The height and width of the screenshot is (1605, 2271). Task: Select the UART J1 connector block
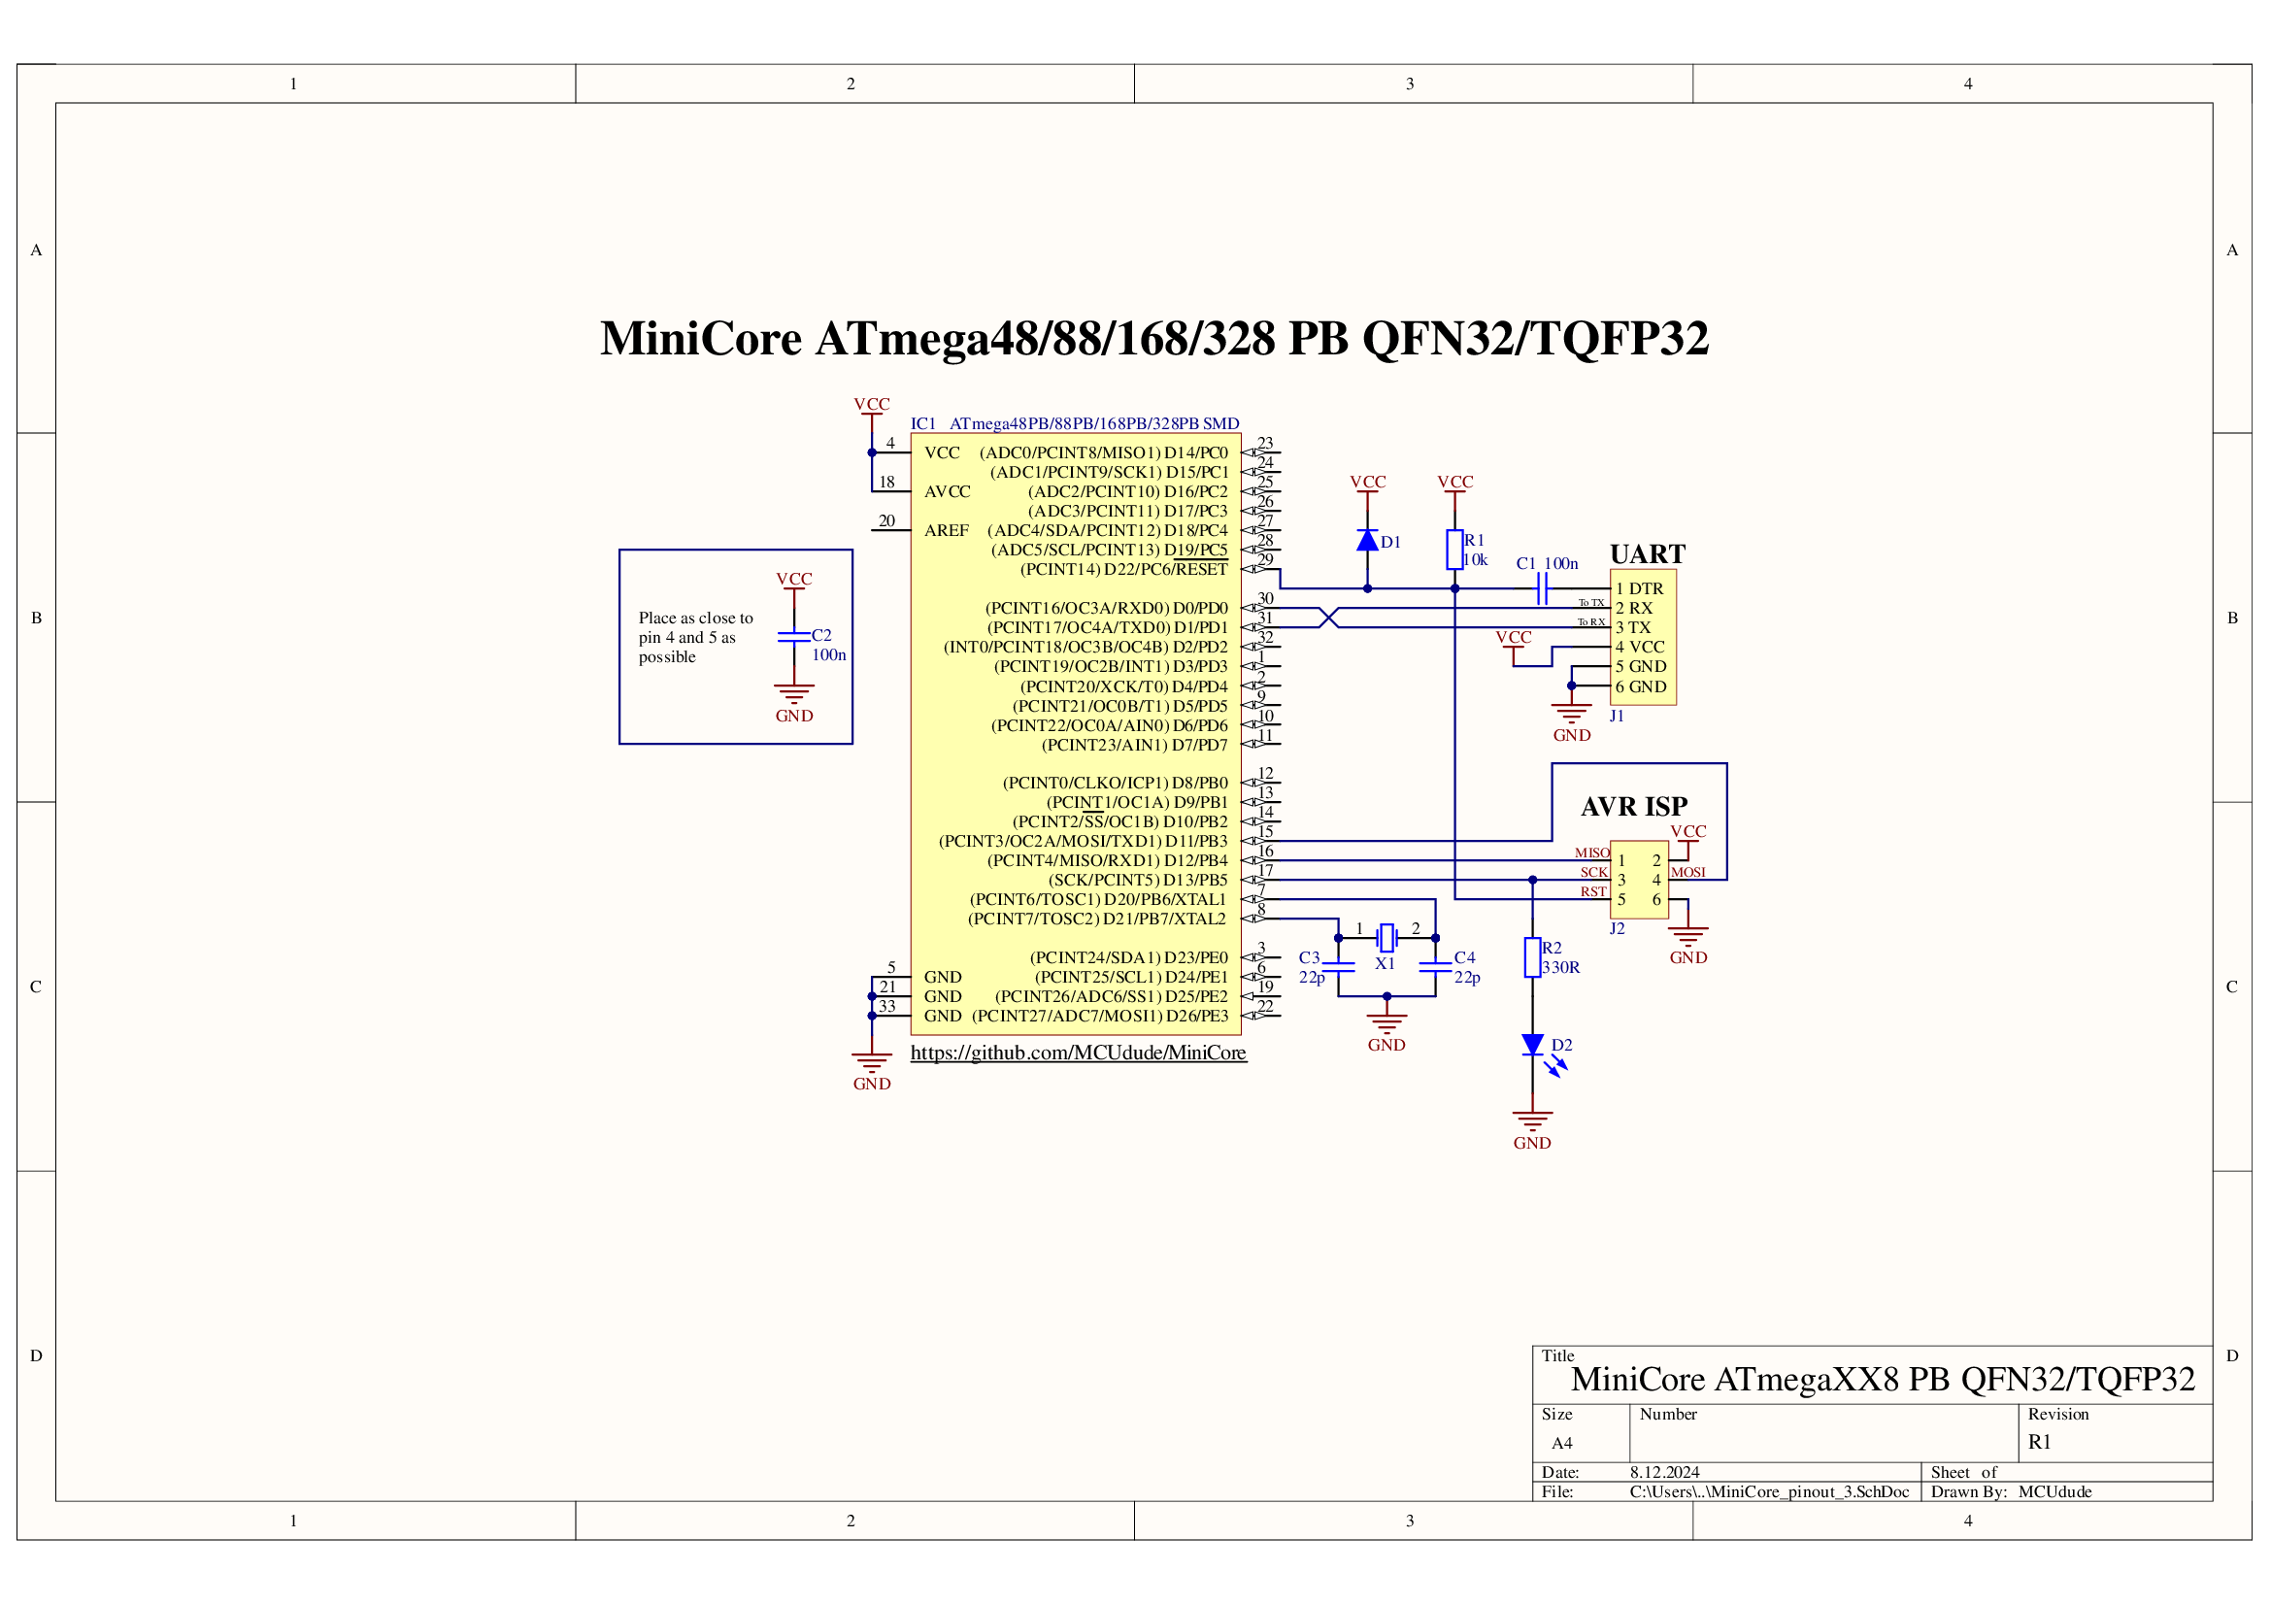pos(1643,637)
